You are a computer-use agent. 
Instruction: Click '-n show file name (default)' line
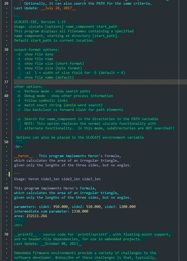[x=45, y=78]
